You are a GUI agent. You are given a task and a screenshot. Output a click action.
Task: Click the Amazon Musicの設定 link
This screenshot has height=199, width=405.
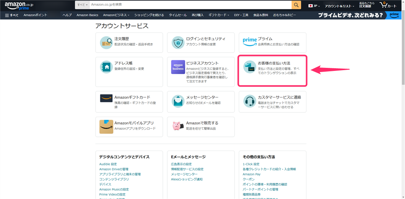114,189
